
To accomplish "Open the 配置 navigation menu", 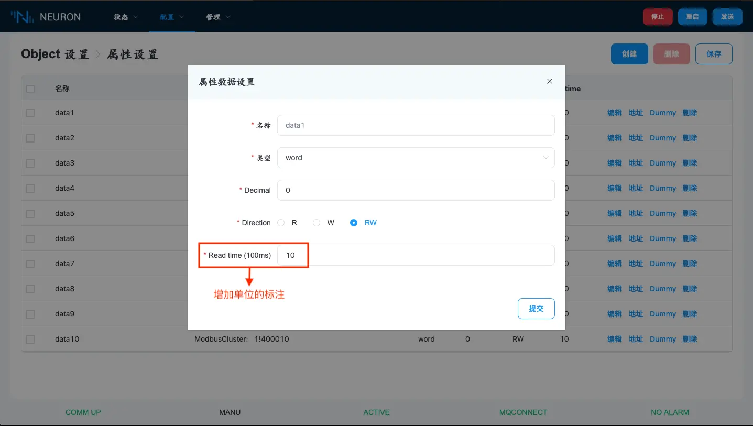I will pos(172,17).
